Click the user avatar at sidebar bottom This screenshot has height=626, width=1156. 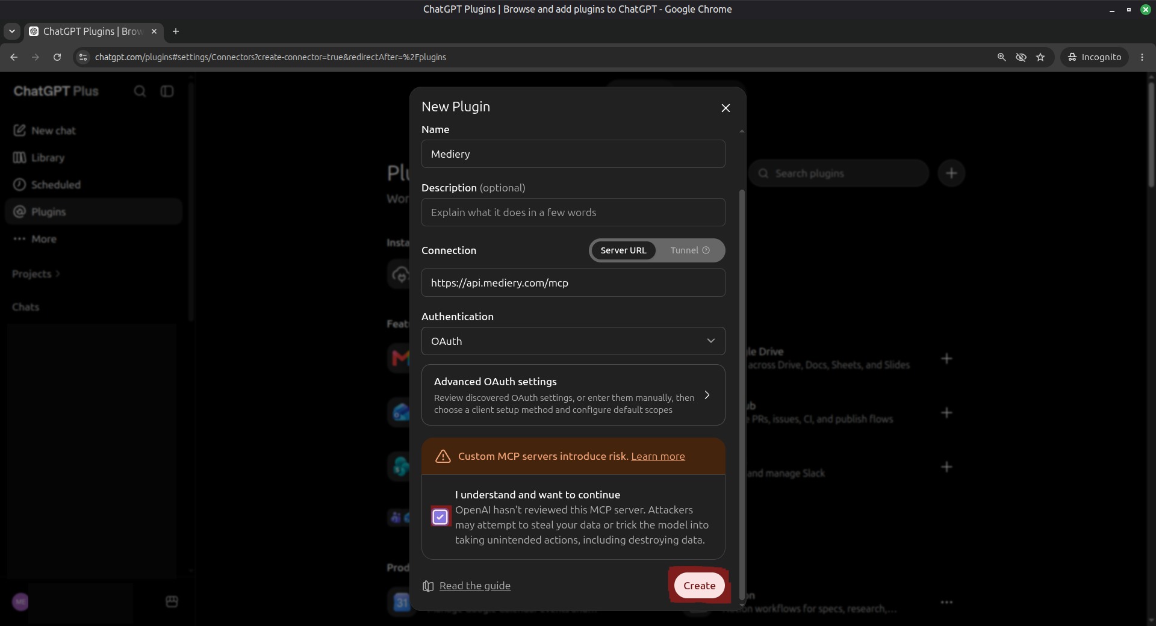click(x=20, y=601)
